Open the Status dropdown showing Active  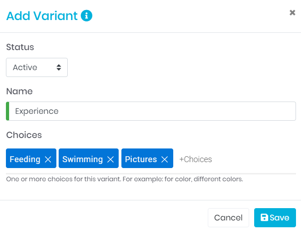(x=36, y=67)
